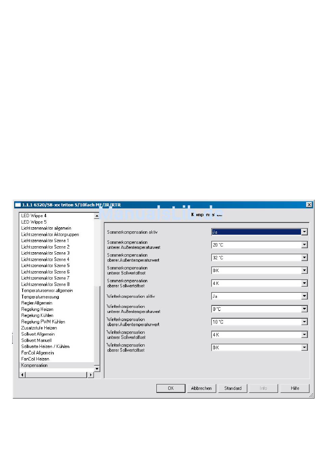Open the Temperaturmessung page

[x=40, y=297]
